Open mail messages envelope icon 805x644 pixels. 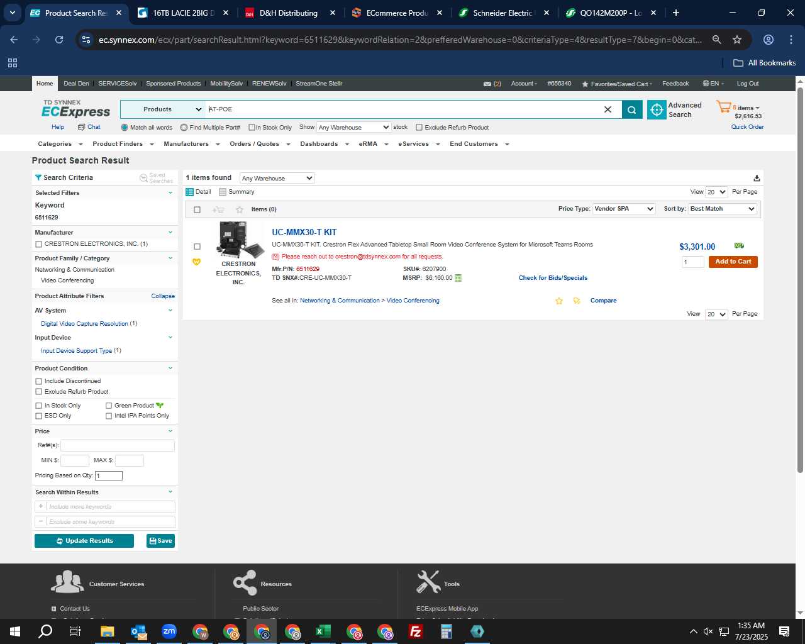coord(487,84)
